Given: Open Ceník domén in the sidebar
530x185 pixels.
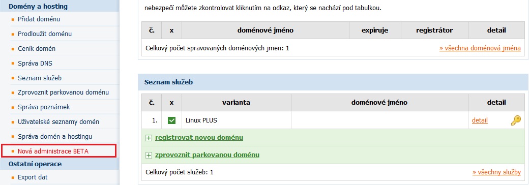Looking at the screenshot, I should pyautogui.click(x=37, y=49).
